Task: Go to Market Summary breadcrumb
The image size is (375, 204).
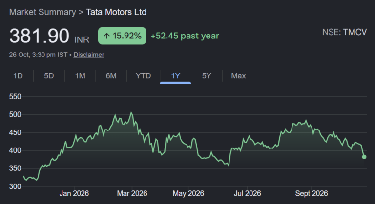Action: click(42, 12)
